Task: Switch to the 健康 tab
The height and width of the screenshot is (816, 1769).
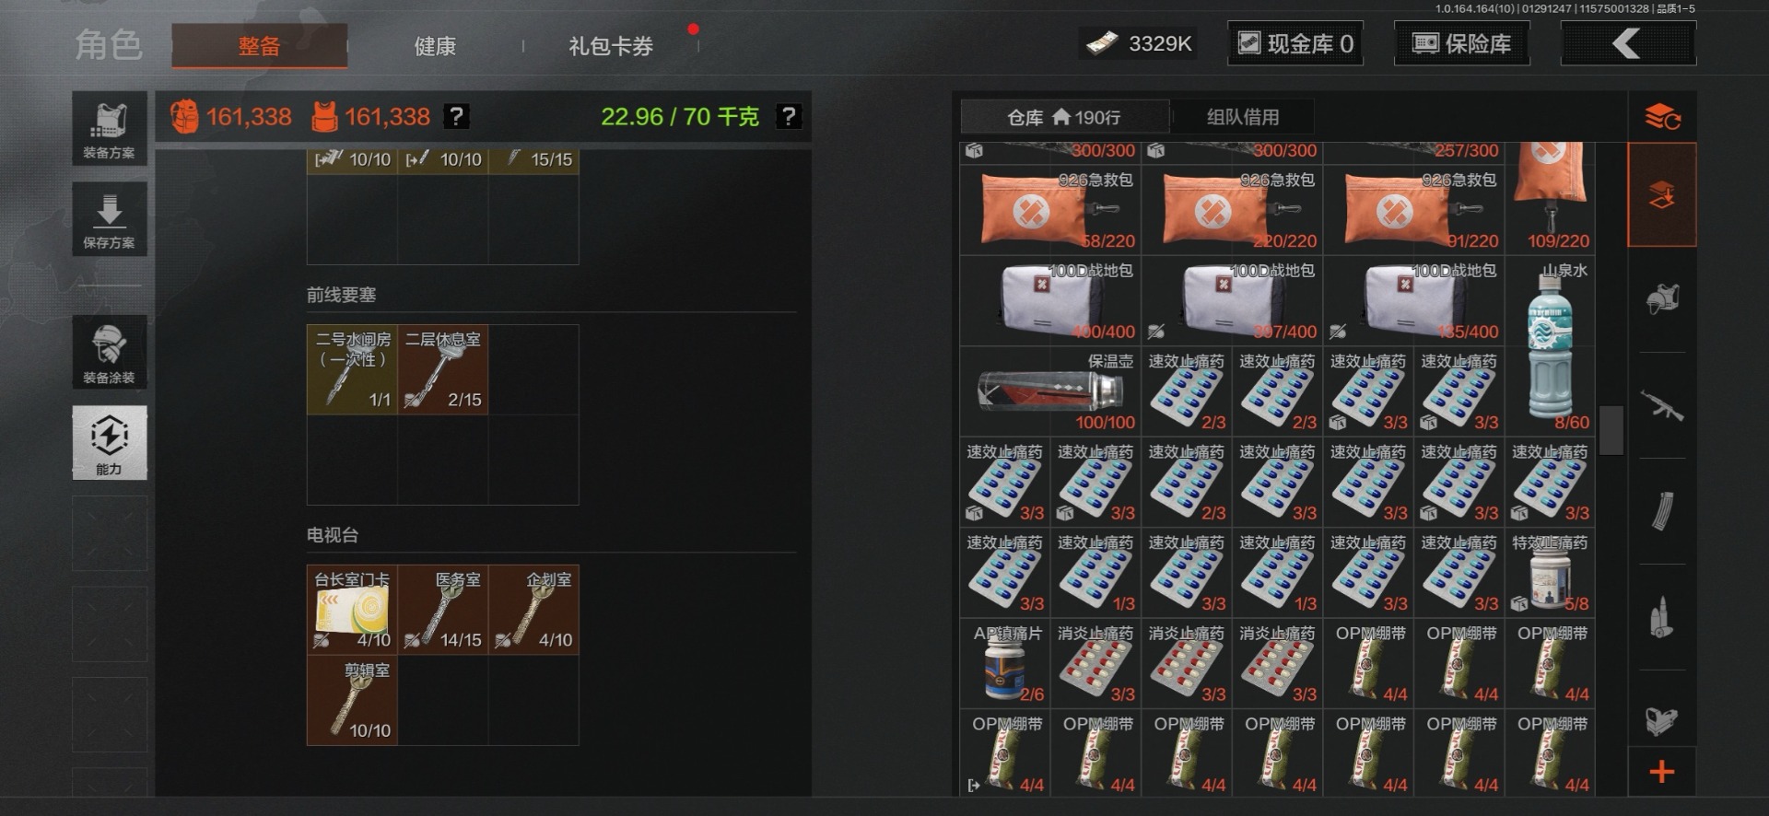Action: point(435,46)
